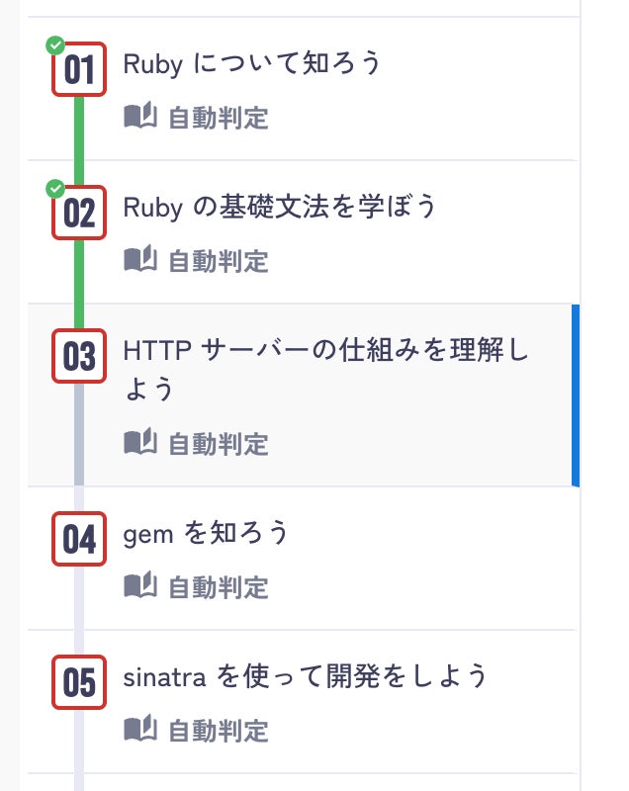Click 自動判定 label under lesson 01

point(218,118)
